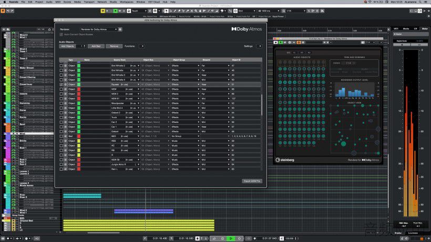Open the VST Cloud menu
This screenshot has width=431, height=242.
pyautogui.click(x=154, y=2)
